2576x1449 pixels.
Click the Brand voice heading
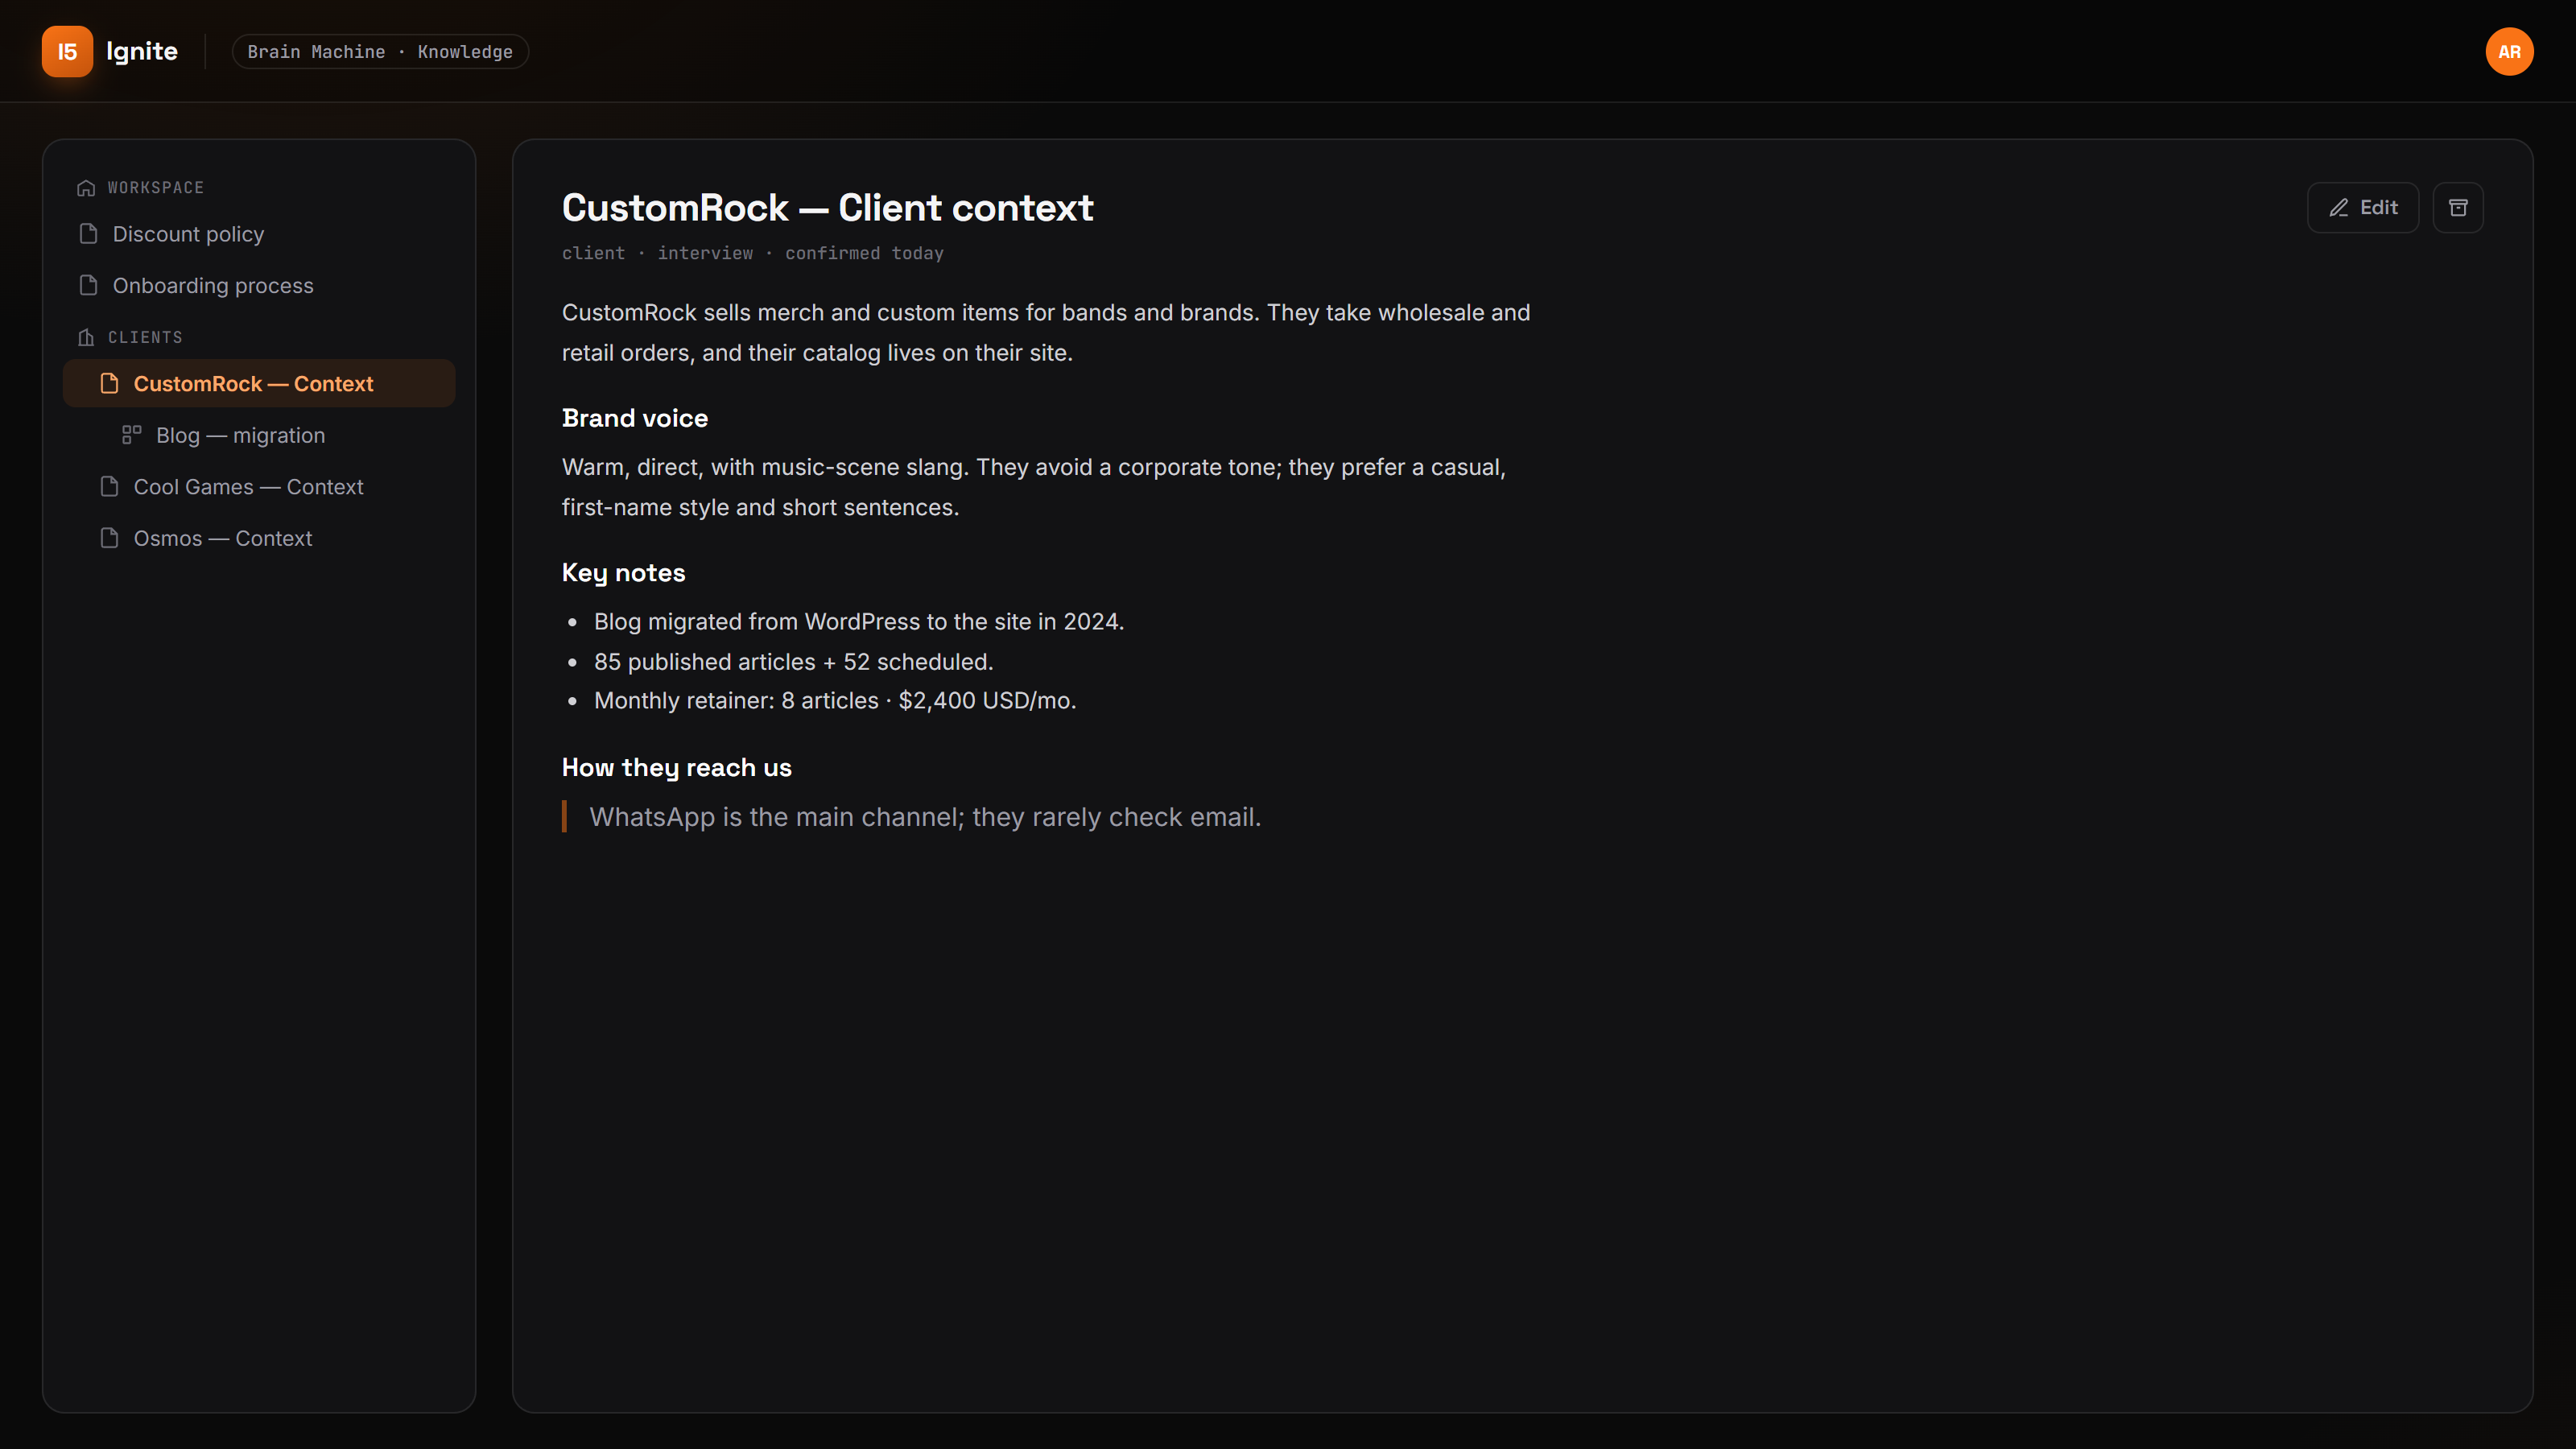635,418
